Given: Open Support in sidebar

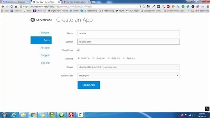Looking at the screenshot, I should click(x=45, y=55).
